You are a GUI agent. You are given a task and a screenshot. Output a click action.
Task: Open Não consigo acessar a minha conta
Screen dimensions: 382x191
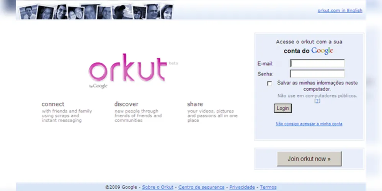[309, 124]
